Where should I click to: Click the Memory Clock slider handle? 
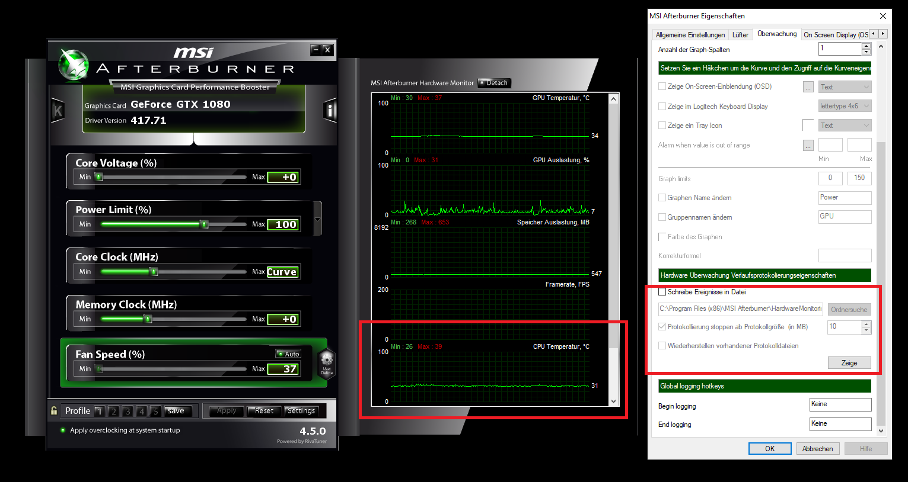click(x=148, y=319)
